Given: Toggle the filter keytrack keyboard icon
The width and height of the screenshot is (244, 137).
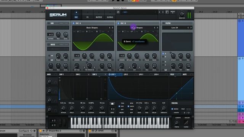Looking at the screenshot, I should pyautogui.click(x=165, y=70).
